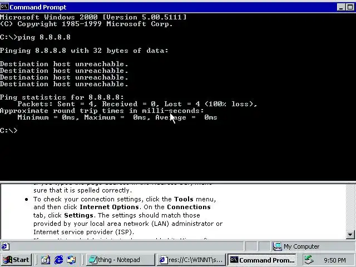Launch Internet Explorer from quick launch
The width and height of the screenshot is (356, 267).
click(x=58, y=260)
